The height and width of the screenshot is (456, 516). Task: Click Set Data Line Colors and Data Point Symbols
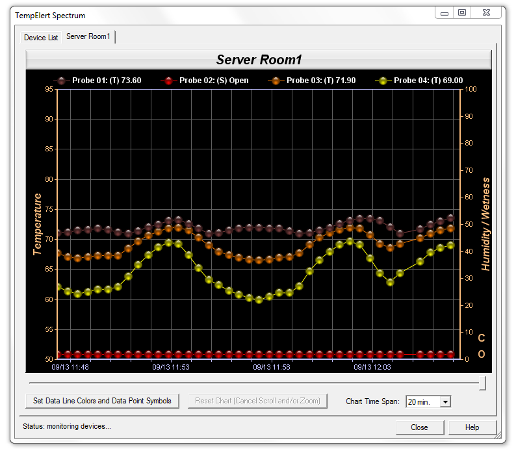102,401
